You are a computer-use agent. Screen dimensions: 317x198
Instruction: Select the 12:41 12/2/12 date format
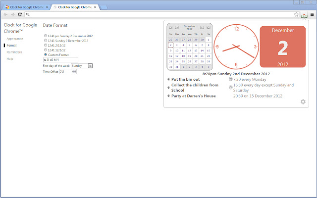click(x=46, y=50)
